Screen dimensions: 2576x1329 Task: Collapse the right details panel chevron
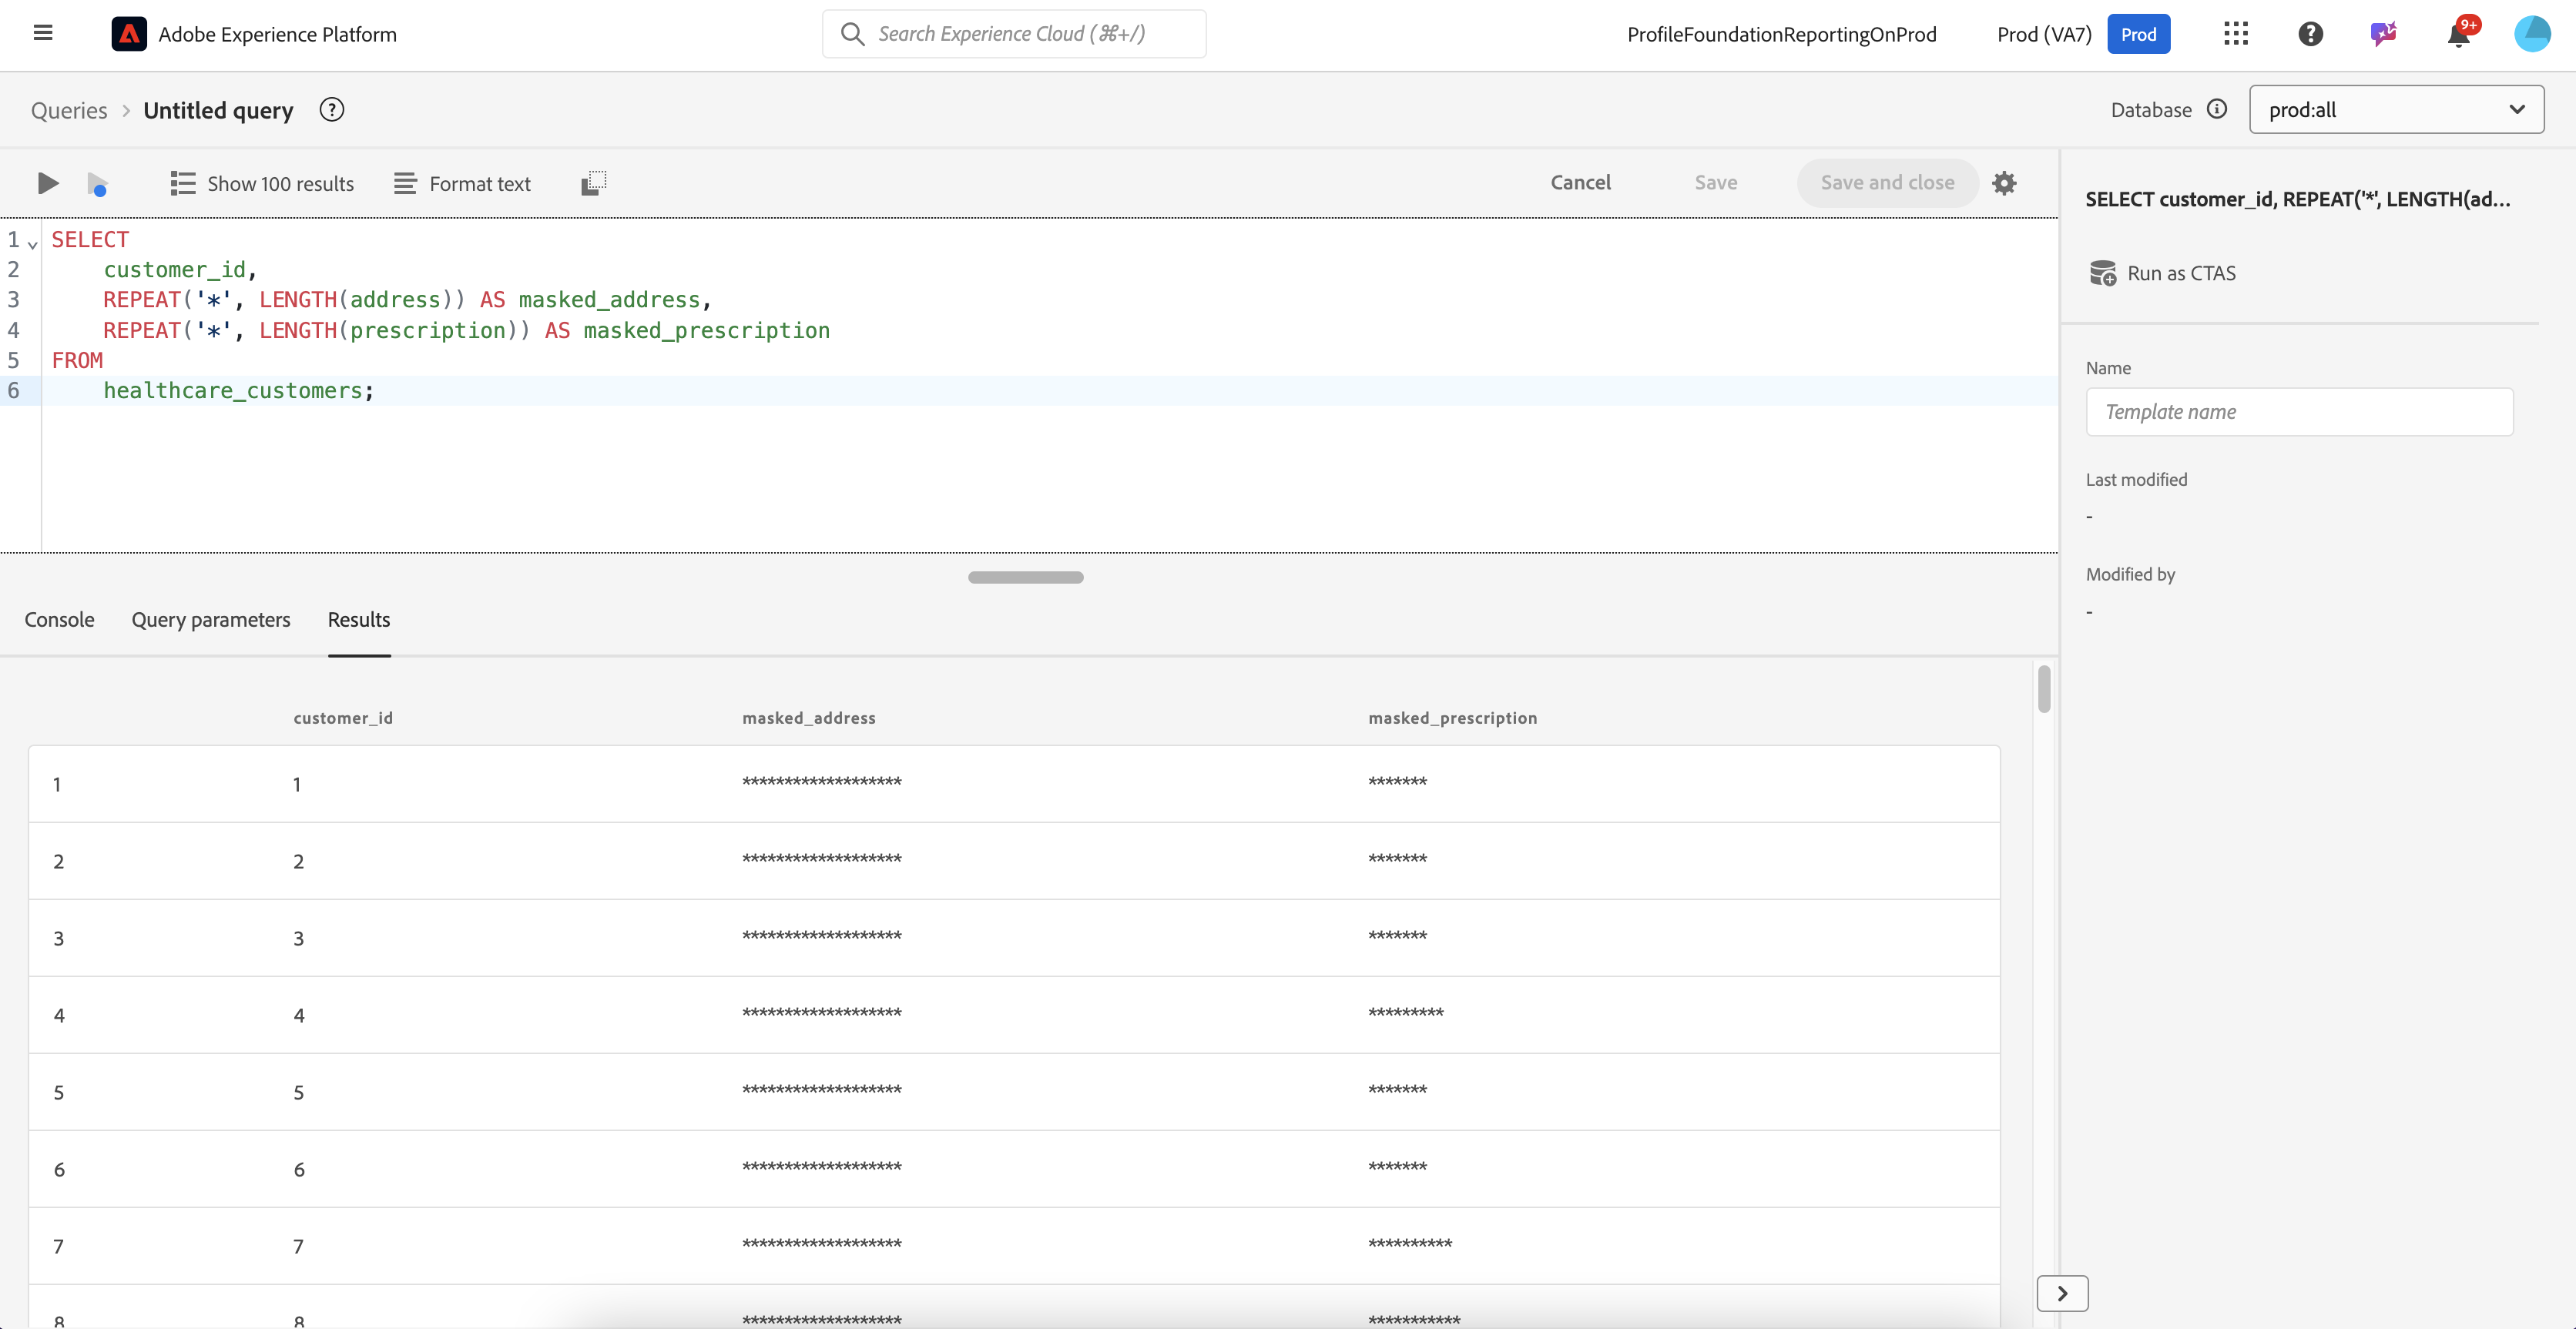pyautogui.click(x=2062, y=1293)
